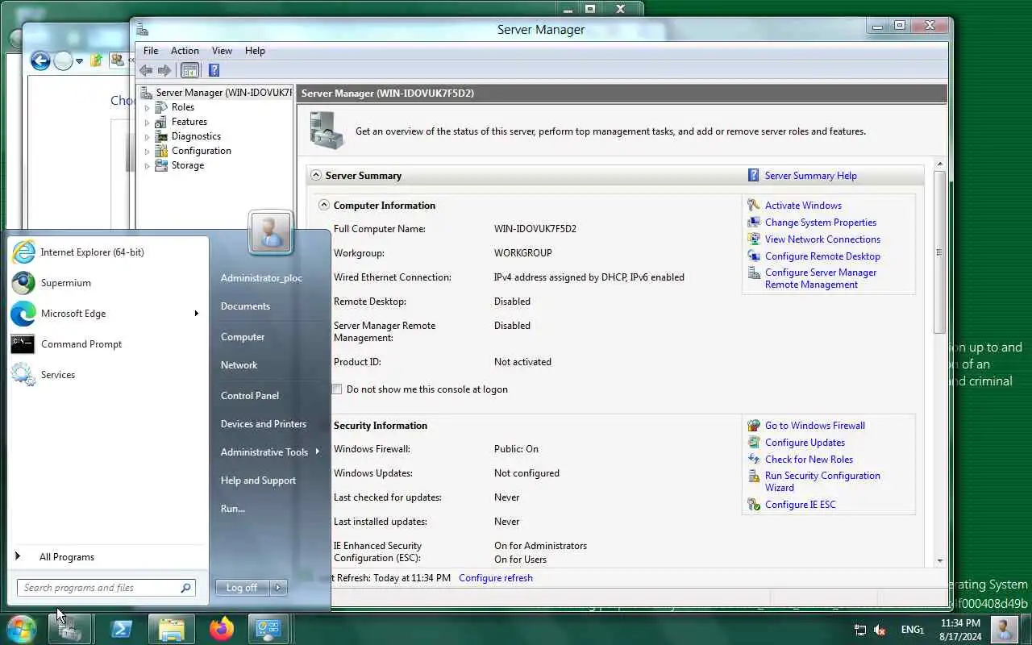Select the Features node in console tree
The image size is (1032, 645).
tap(189, 122)
